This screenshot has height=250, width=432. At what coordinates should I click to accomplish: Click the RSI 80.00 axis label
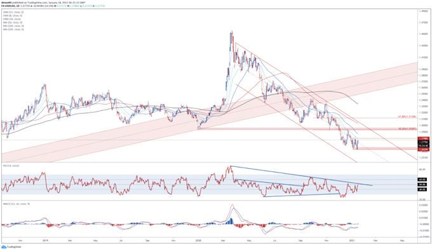point(422,169)
